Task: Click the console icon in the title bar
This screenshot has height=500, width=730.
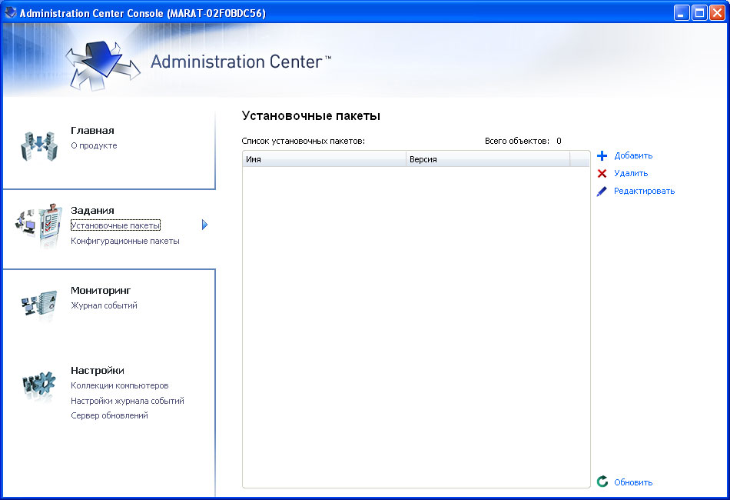Action: [x=10, y=12]
